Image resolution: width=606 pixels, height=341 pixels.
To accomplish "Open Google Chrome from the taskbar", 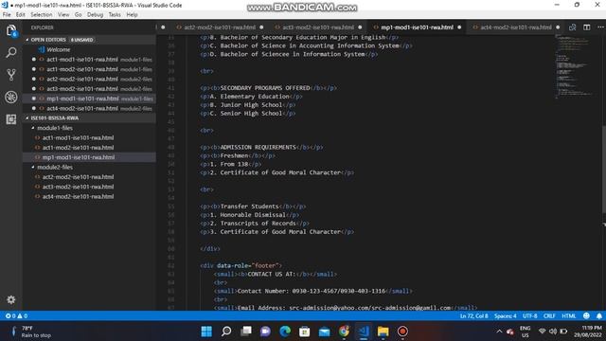I will [x=344, y=332].
